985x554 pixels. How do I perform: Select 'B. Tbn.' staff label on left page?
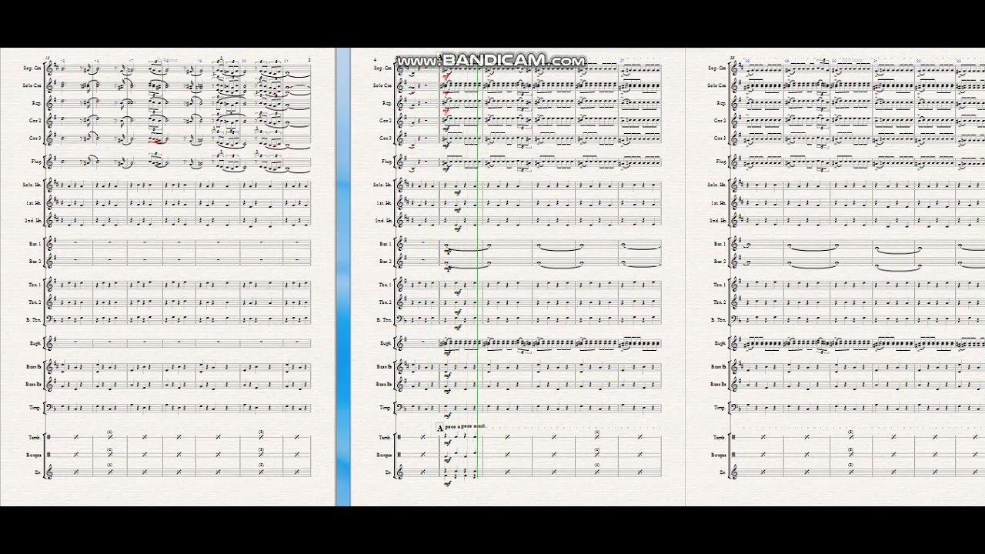(34, 320)
